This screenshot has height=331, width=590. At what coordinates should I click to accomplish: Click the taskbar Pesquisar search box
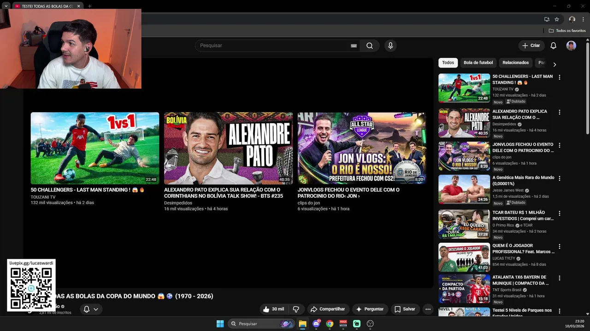[261, 324]
